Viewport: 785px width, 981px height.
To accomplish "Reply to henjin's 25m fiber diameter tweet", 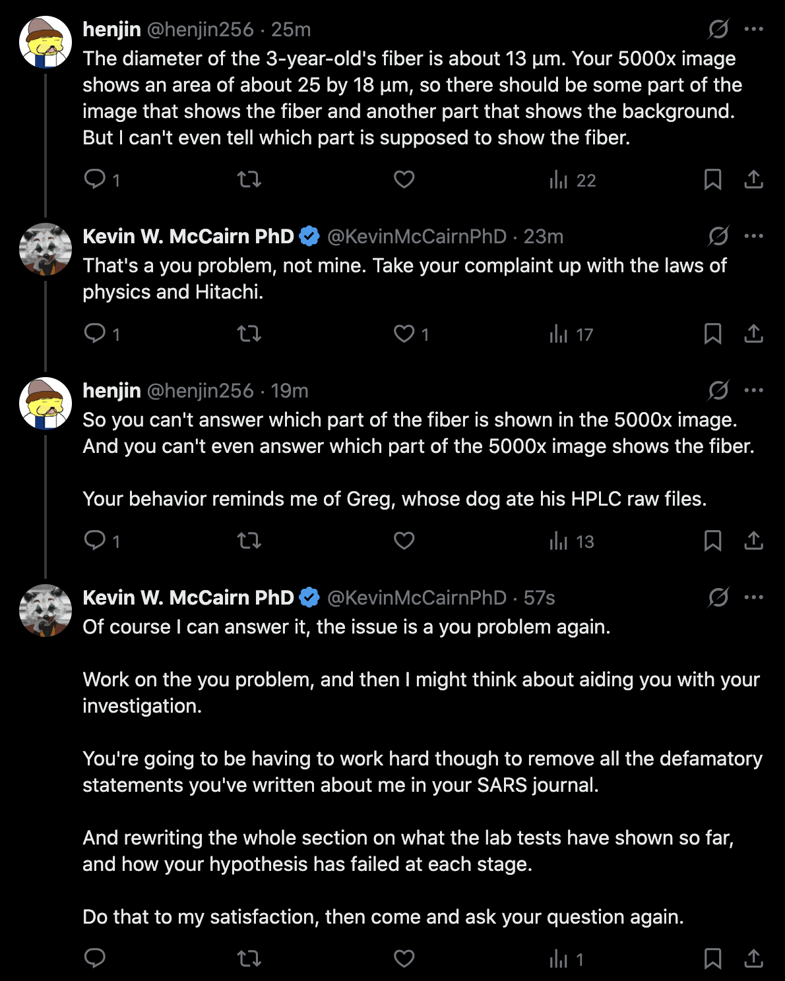I will (x=95, y=179).
